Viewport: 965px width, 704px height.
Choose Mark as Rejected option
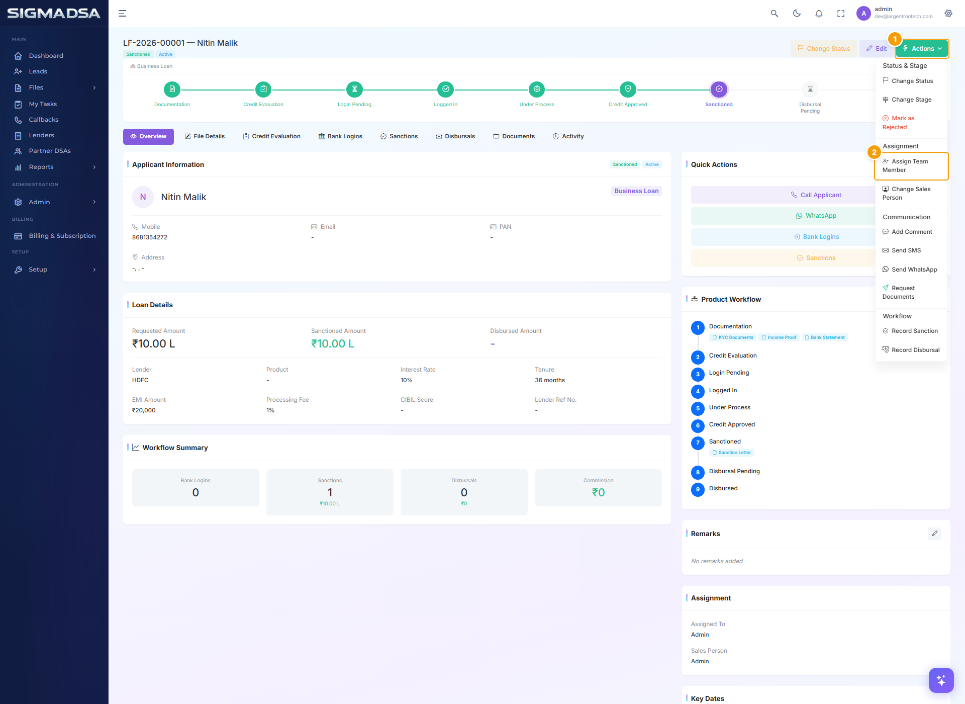pos(911,123)
